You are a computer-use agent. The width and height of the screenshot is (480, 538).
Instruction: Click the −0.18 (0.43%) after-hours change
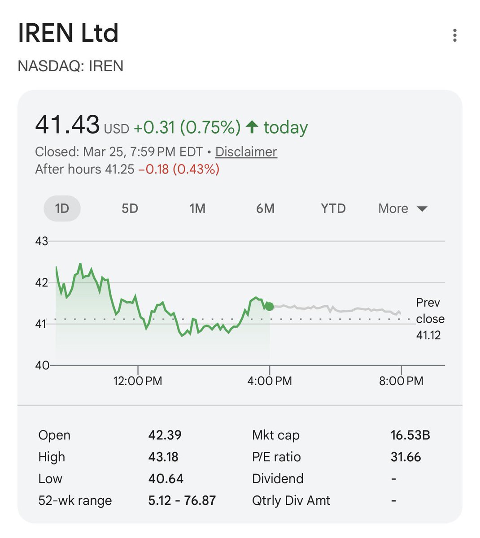coord(179,169)
